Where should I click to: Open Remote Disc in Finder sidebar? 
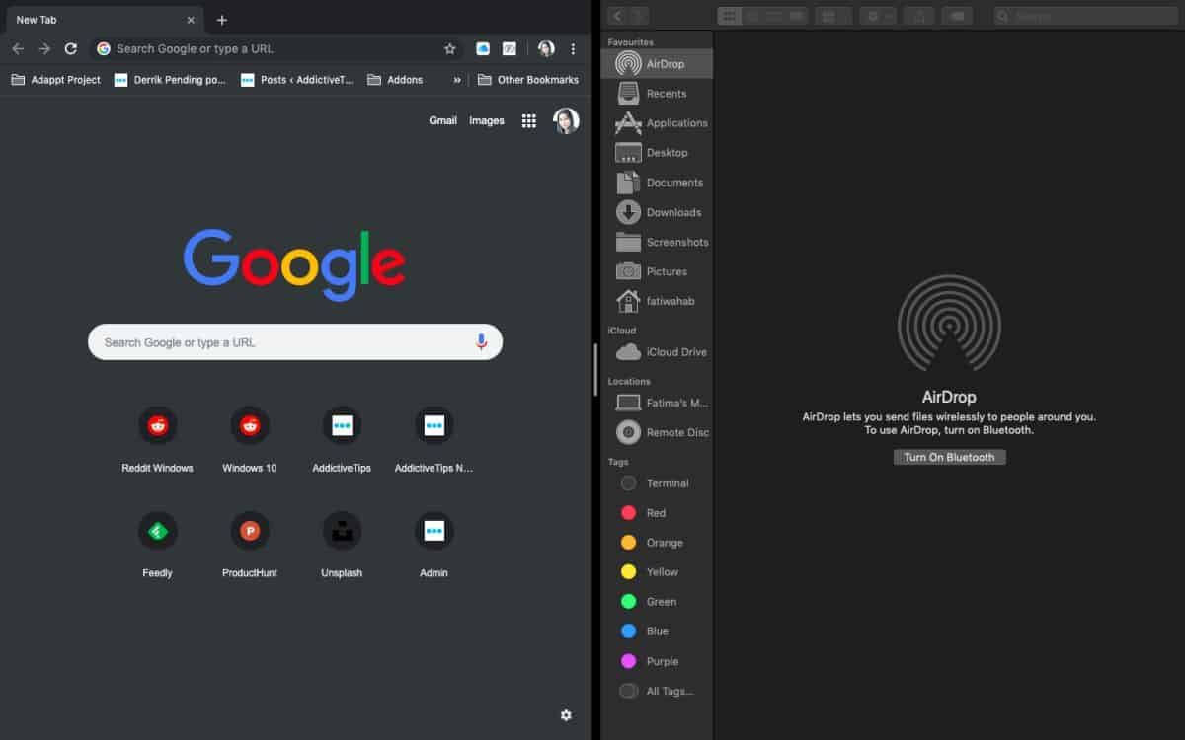tap(657, 432)
